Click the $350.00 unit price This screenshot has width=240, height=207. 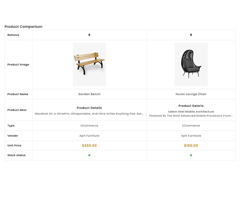tap(89, 146)
